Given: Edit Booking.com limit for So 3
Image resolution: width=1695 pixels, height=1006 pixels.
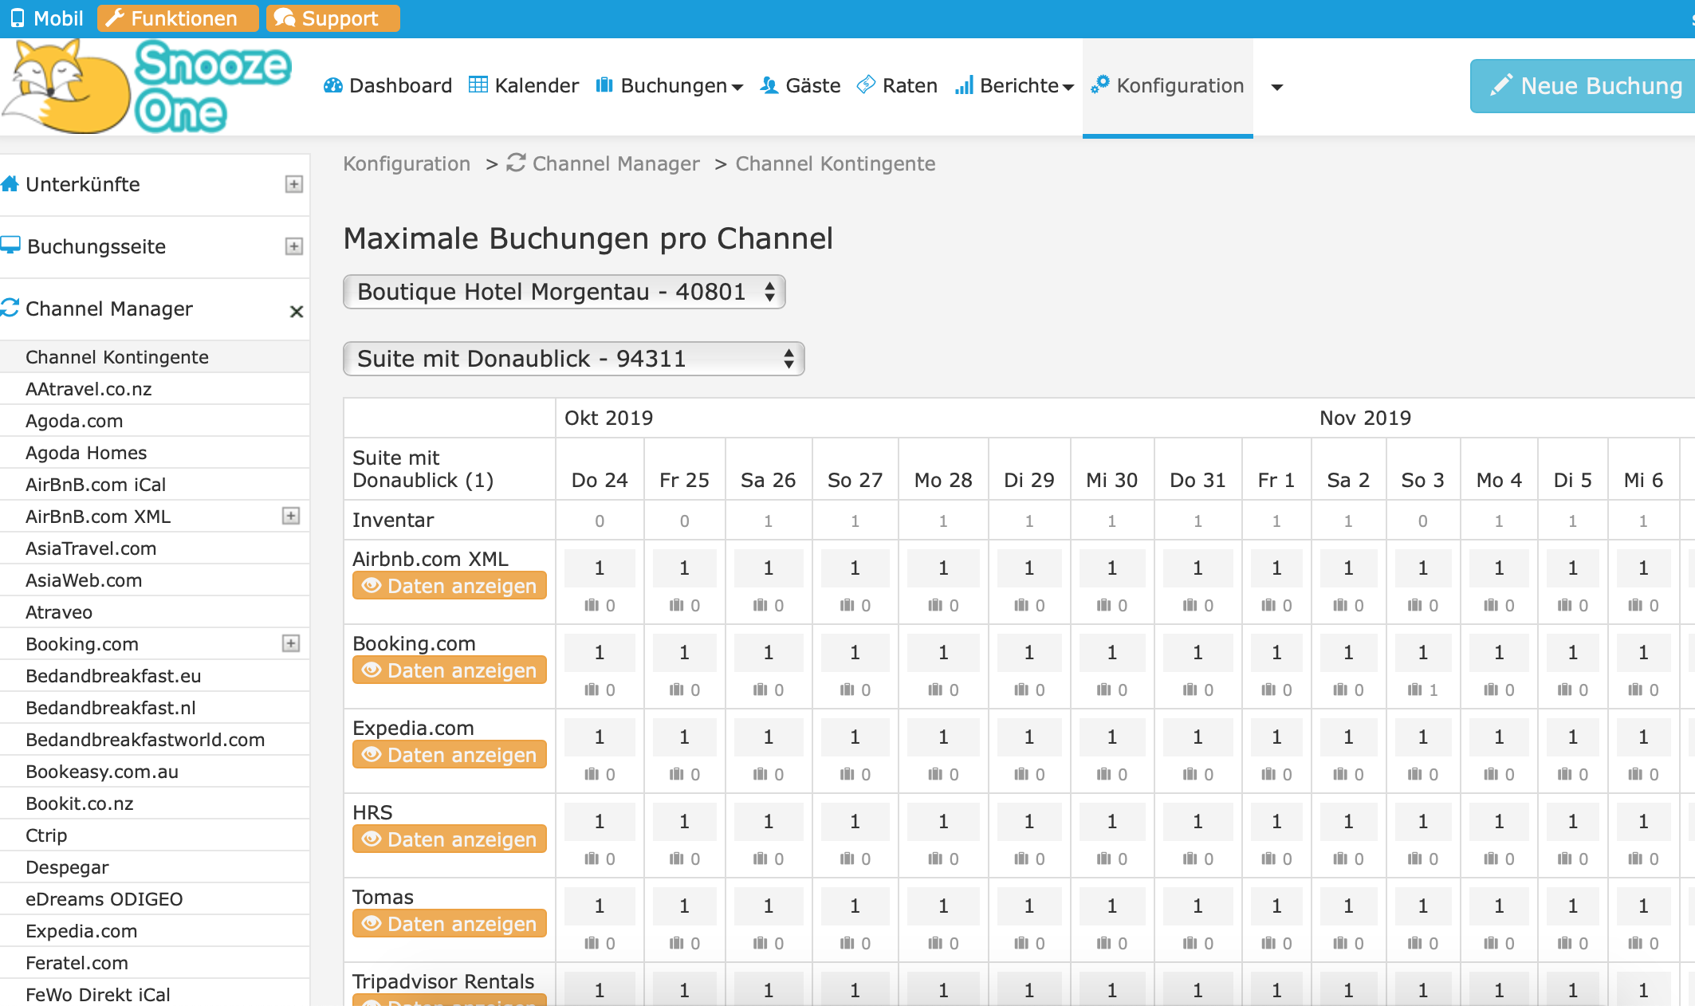Looking at the screenshot, I should click(1422, 652).
